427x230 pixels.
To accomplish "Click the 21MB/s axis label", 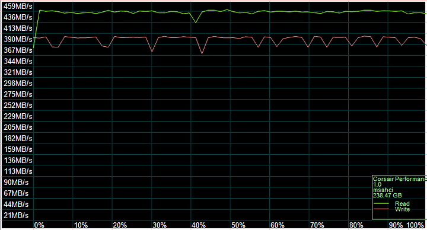I will 16,216.
